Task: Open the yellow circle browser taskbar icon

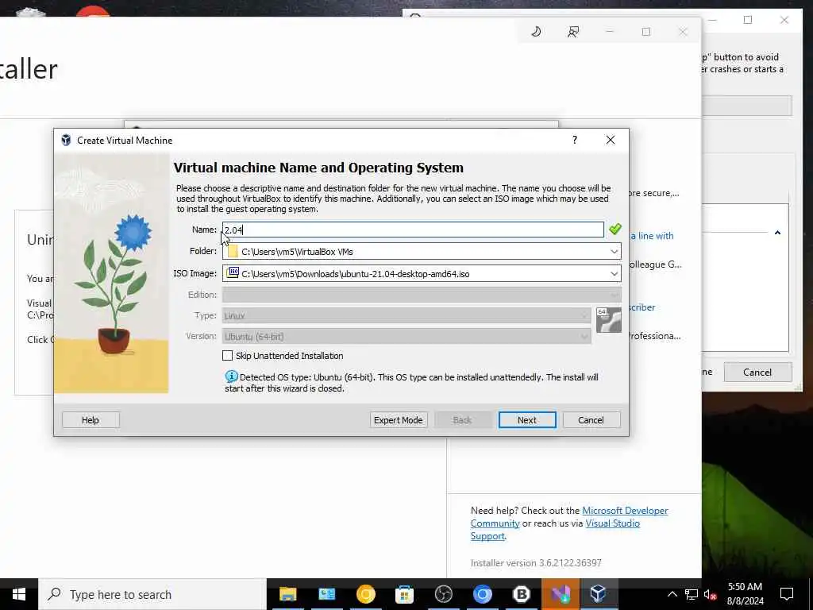Action: pyautogui.click(x=365, y=594)
